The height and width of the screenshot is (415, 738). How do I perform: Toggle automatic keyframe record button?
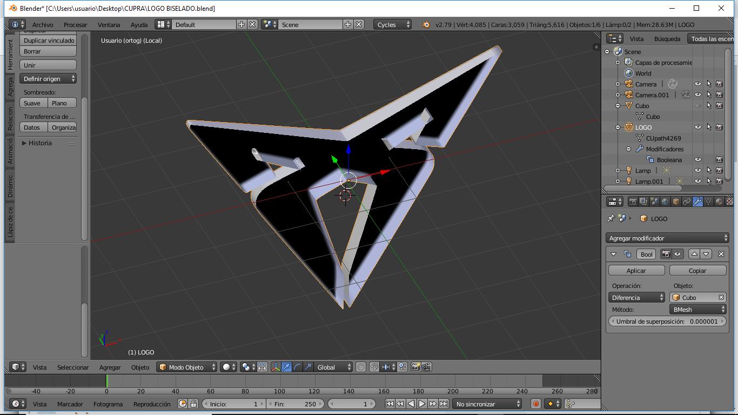[x=536, y=404]
